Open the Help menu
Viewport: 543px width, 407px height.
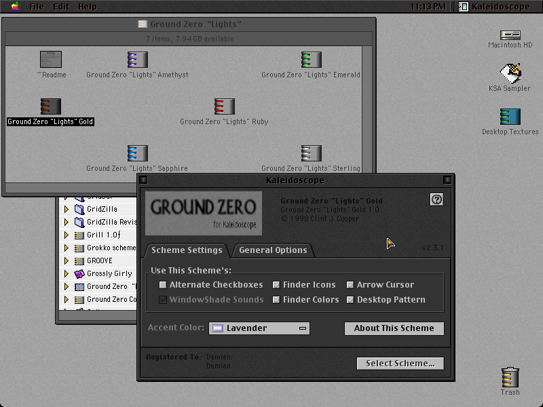pos(88,7)
